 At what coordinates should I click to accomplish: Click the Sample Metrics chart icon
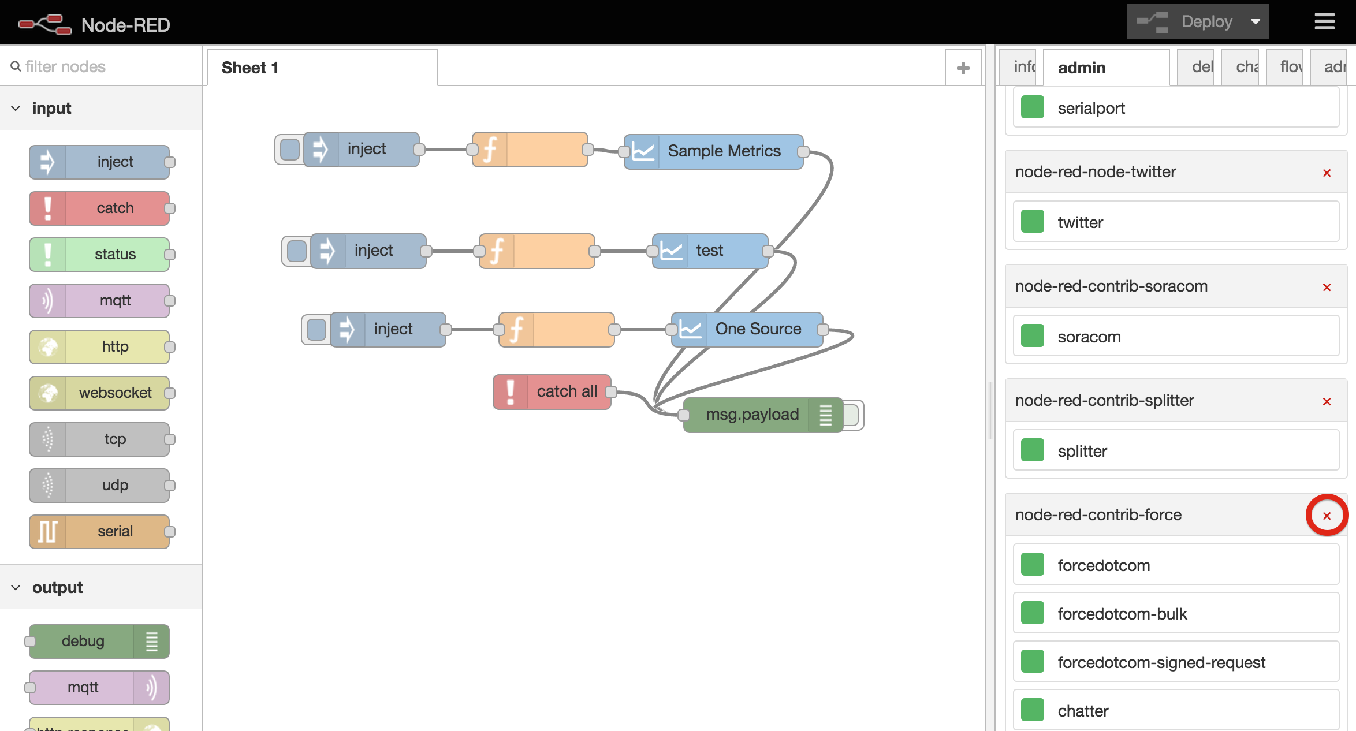coord(642,152)
